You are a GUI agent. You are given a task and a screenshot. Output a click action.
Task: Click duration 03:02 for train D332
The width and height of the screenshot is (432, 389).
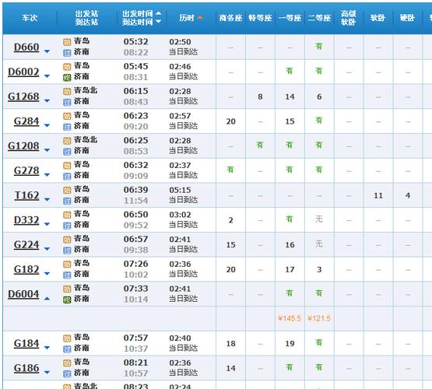tap(180, 215)
